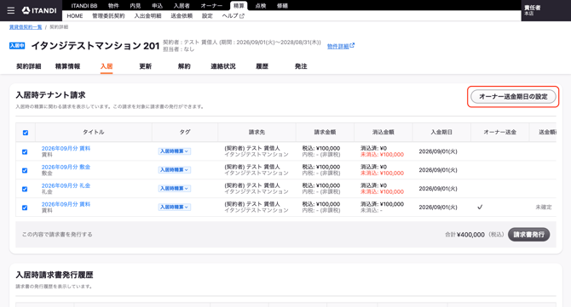
Task: Click the 請求先 column header
Action: click(257, 133)
